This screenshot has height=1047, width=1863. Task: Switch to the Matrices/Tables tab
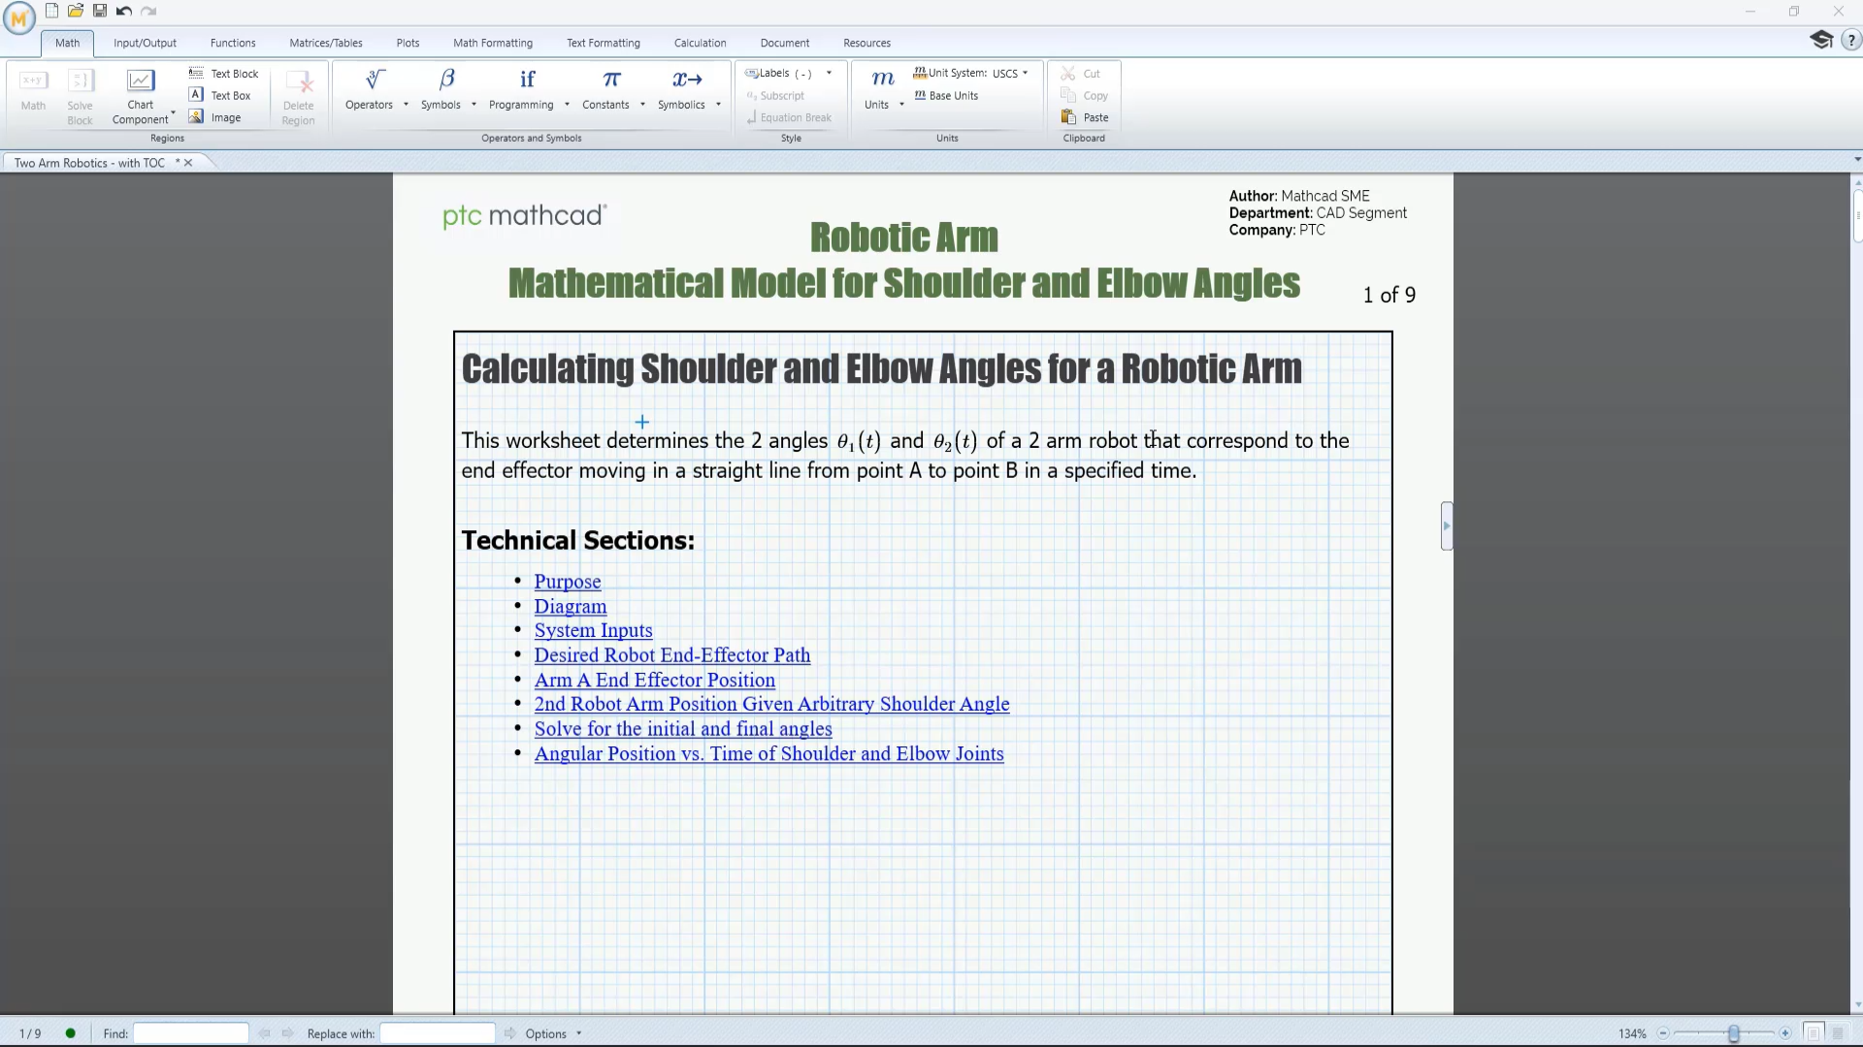[x=326, y=43]
